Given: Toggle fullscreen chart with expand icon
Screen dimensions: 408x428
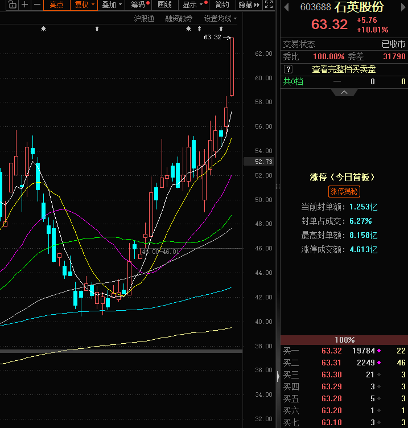Looking at the screenshot, I should point(269,5).
